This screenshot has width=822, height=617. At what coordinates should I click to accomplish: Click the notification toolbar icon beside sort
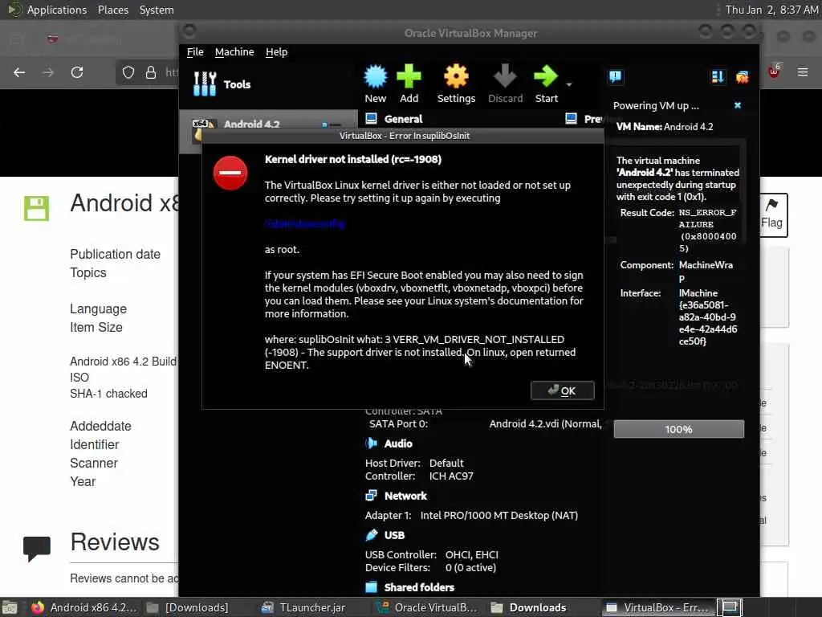click(x=743, y=77)
